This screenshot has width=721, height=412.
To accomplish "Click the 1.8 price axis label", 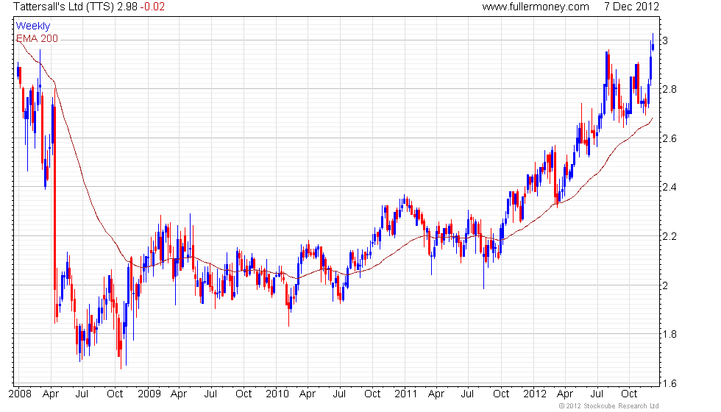I will (669, 334).
